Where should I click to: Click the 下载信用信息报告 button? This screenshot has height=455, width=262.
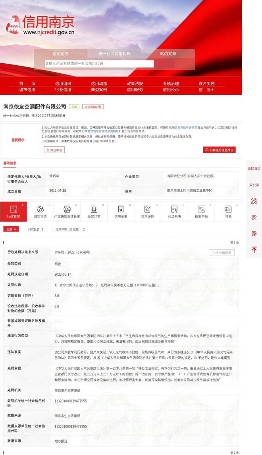tap(219, 150)
